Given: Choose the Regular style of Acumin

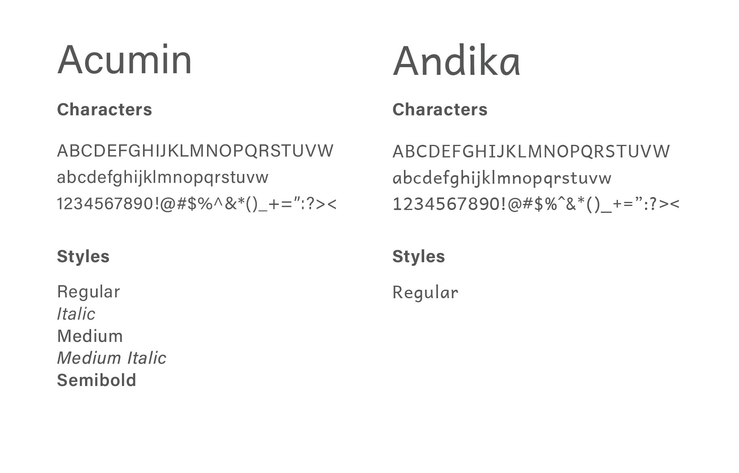Looking at the screenshot, I should click(88, 292).
